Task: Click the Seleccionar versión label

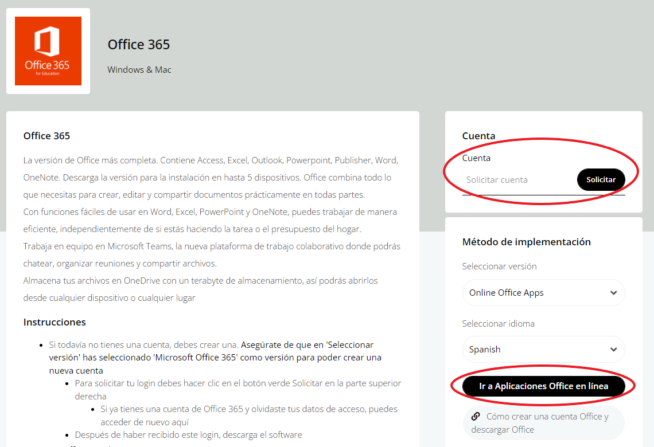Action: [499, 266]
